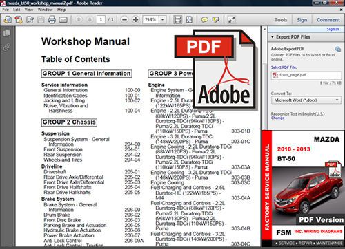
Task: Open the Page Thumbnails panel icon
Action: 7,33
